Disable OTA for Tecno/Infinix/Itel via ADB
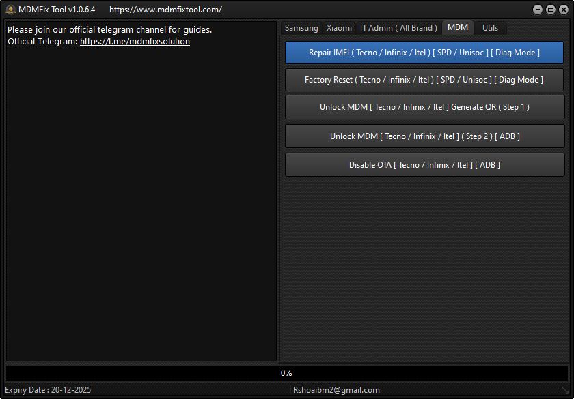 424,164
